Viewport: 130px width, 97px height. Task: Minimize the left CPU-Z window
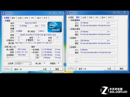(50, 13)
